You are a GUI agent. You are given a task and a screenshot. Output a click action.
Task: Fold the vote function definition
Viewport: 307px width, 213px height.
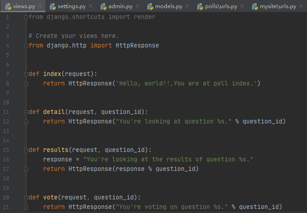click(x=25, y=197)
